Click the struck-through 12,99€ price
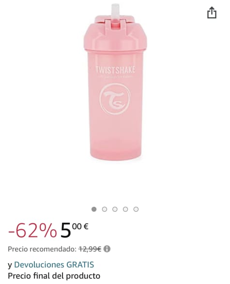This screenshot has width=230, height=284. point(90,249)
